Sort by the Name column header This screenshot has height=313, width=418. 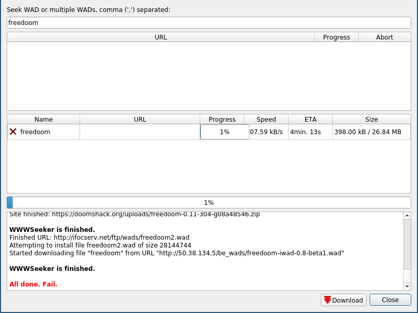[x=43, y=120]
